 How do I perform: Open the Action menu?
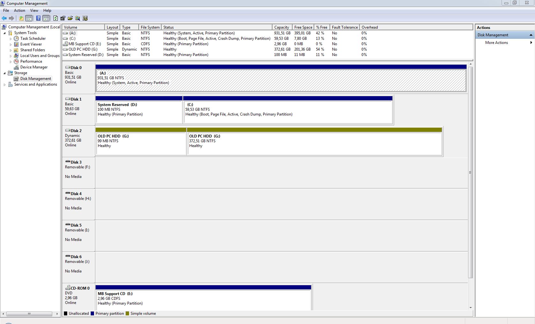coord(19,11)
